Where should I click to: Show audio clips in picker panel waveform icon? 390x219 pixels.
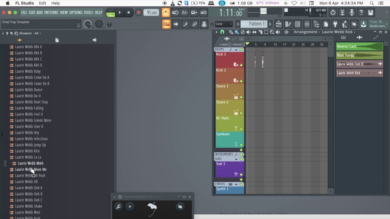pos(360,37)
